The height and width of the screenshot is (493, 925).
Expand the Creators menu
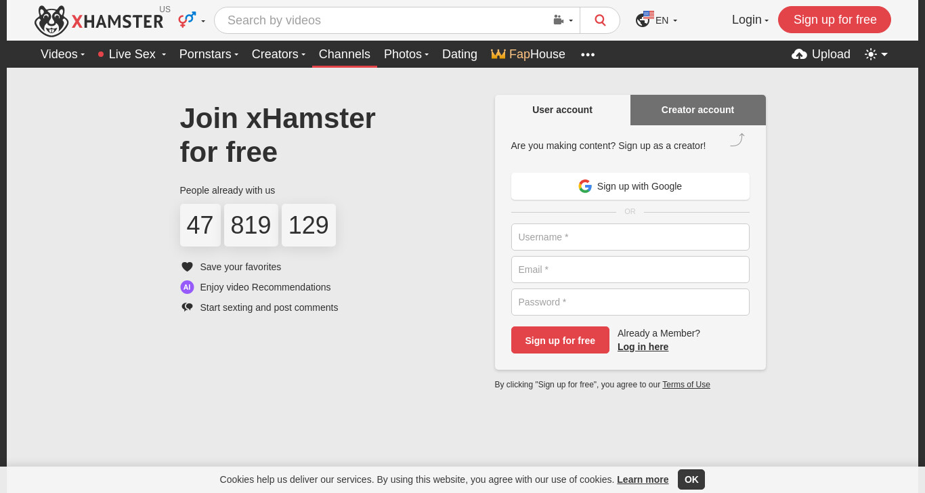pos(278,54)
